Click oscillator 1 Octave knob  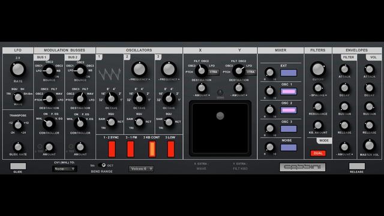[111, 98]
